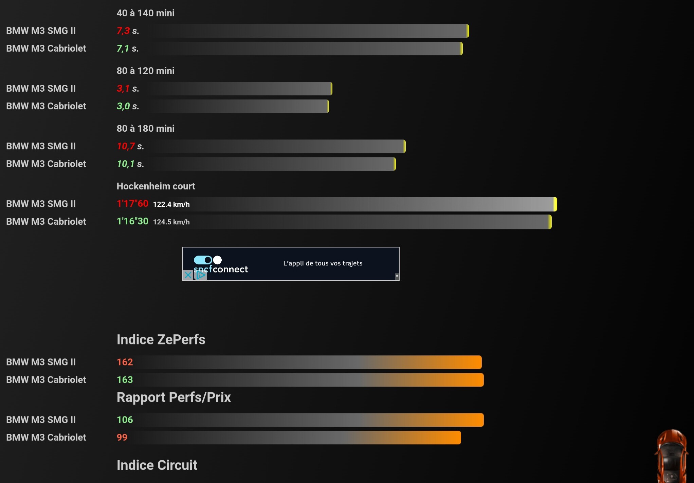Click the orange ZePerfs bar valued 163

coord(309,380)
